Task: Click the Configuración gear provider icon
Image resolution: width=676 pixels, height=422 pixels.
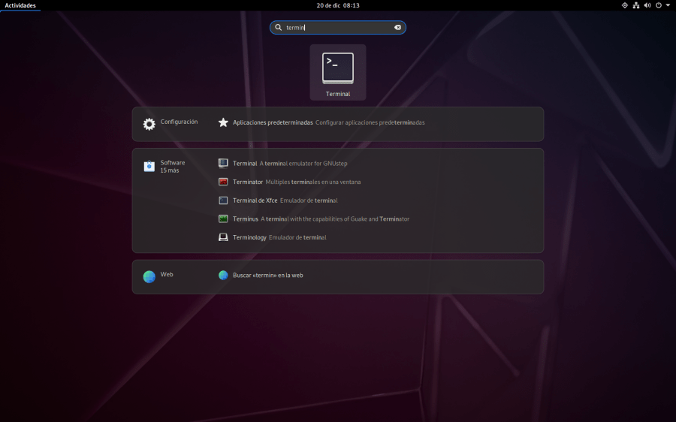Action: coord(149,124)
